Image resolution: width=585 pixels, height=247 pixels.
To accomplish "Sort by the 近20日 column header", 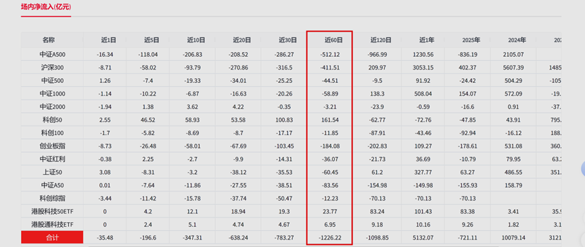I will [242, 40].
